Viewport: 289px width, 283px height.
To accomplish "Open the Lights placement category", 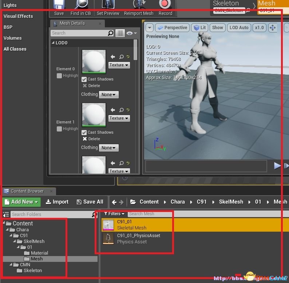I will click(10, 5).
